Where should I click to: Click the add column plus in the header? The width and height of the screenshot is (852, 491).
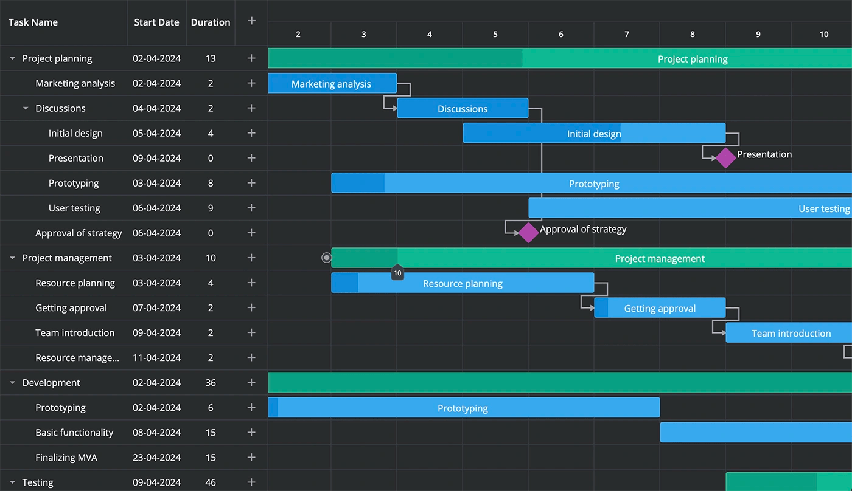[251, 21]
